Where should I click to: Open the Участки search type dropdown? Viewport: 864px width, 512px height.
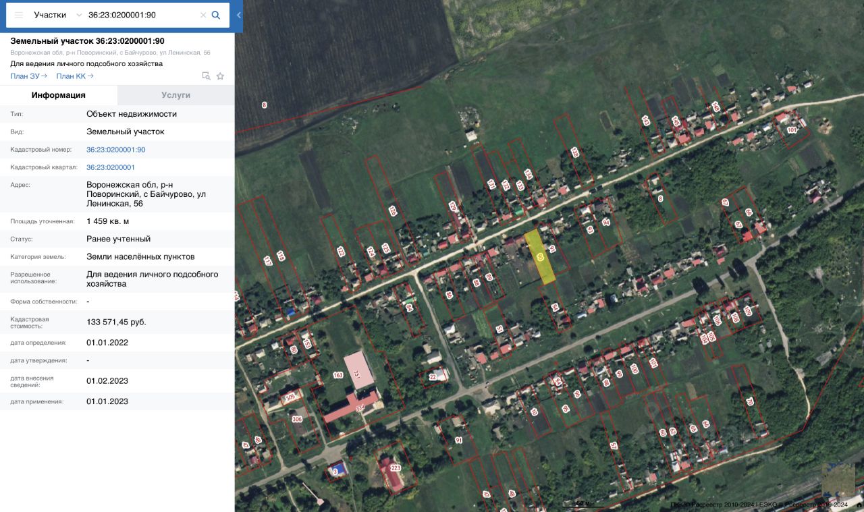point(58,15)
